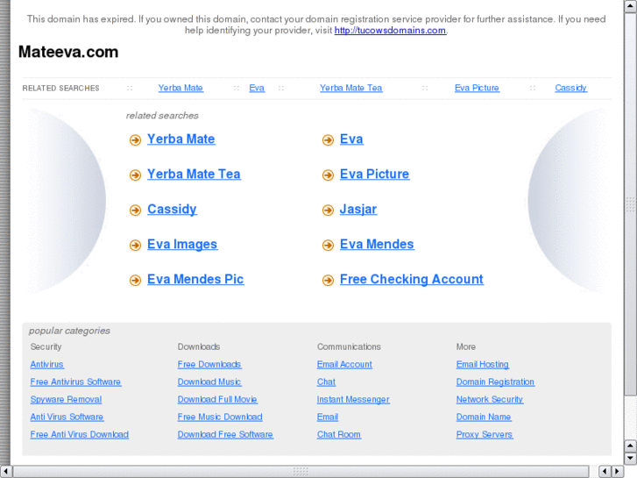Open Eva Picture in the top bar
This screenshot has width=637, height=478.
(477, 88)
